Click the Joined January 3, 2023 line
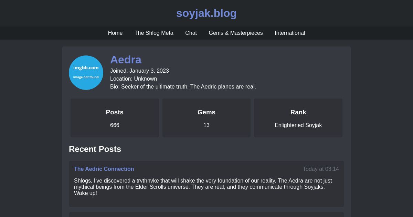This screenshot has width=413, height=217. 139,71
